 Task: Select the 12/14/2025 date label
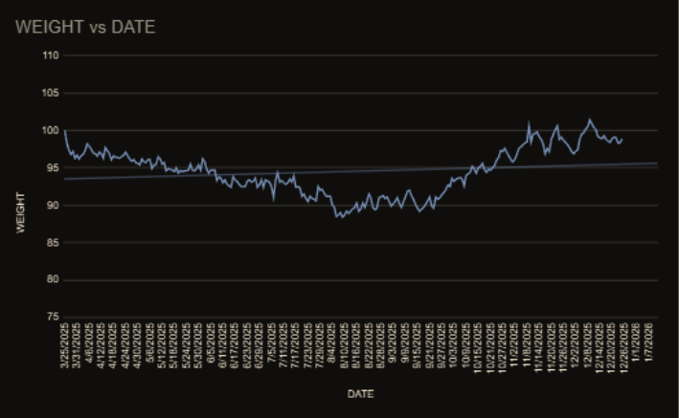(600, 348)
